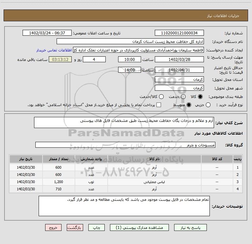Click the remaining time field 03:13:12
This screenshot has width=252, height=244.
[60, 59]
